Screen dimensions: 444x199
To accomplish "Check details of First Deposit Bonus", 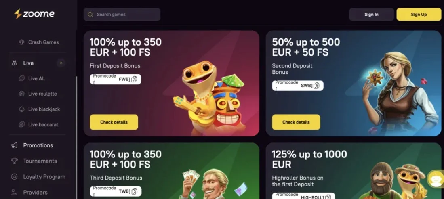I will point(114,122).
